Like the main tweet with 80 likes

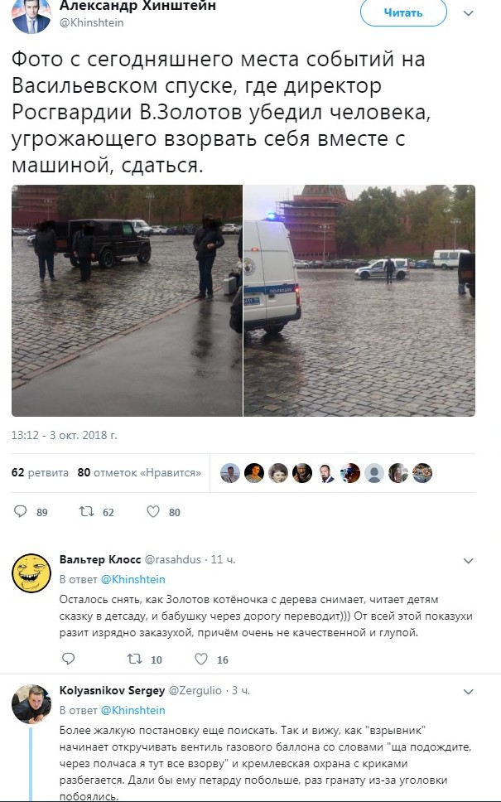tap(153, 511)
